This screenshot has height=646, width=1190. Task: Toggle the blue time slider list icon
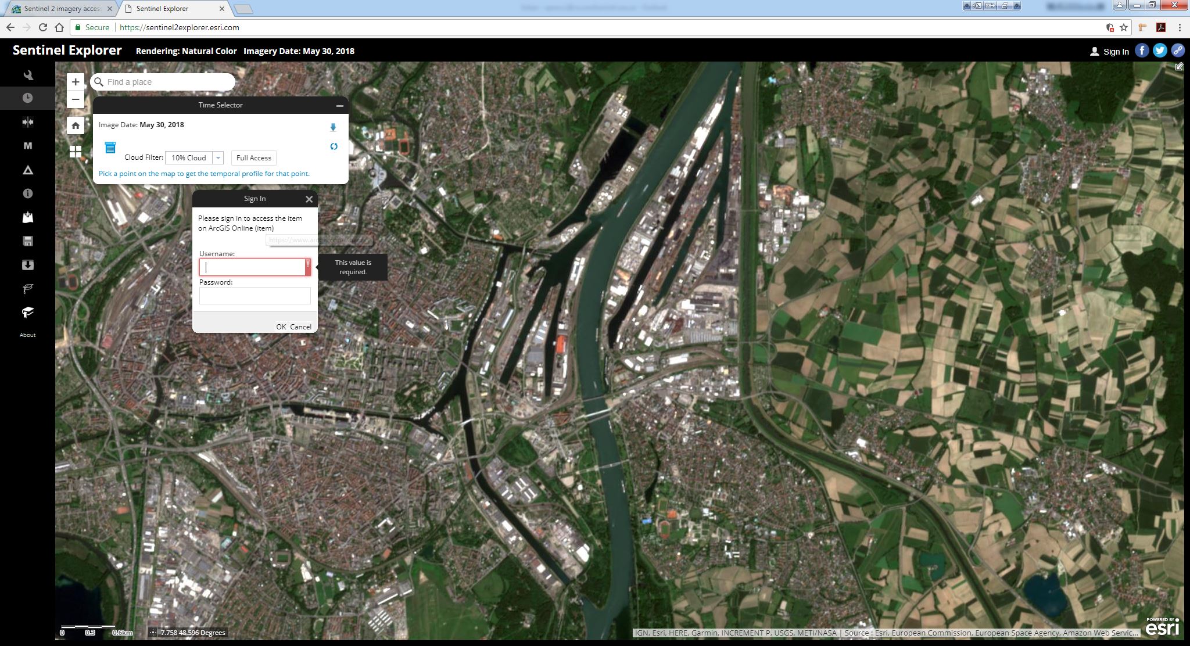110,148
